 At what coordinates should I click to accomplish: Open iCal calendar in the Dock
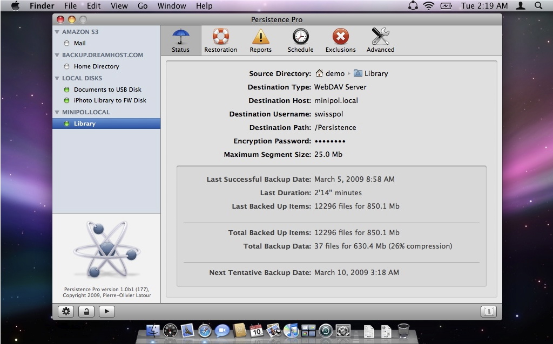point(257,331)
